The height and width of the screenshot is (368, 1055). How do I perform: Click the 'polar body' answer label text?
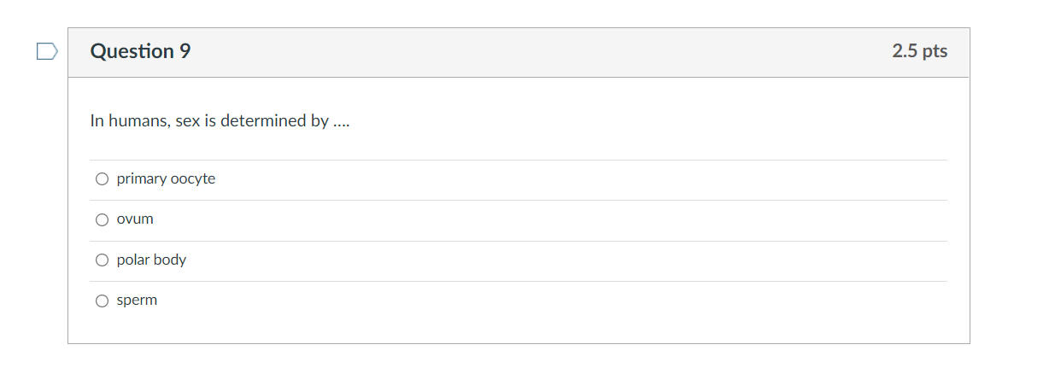151,260
